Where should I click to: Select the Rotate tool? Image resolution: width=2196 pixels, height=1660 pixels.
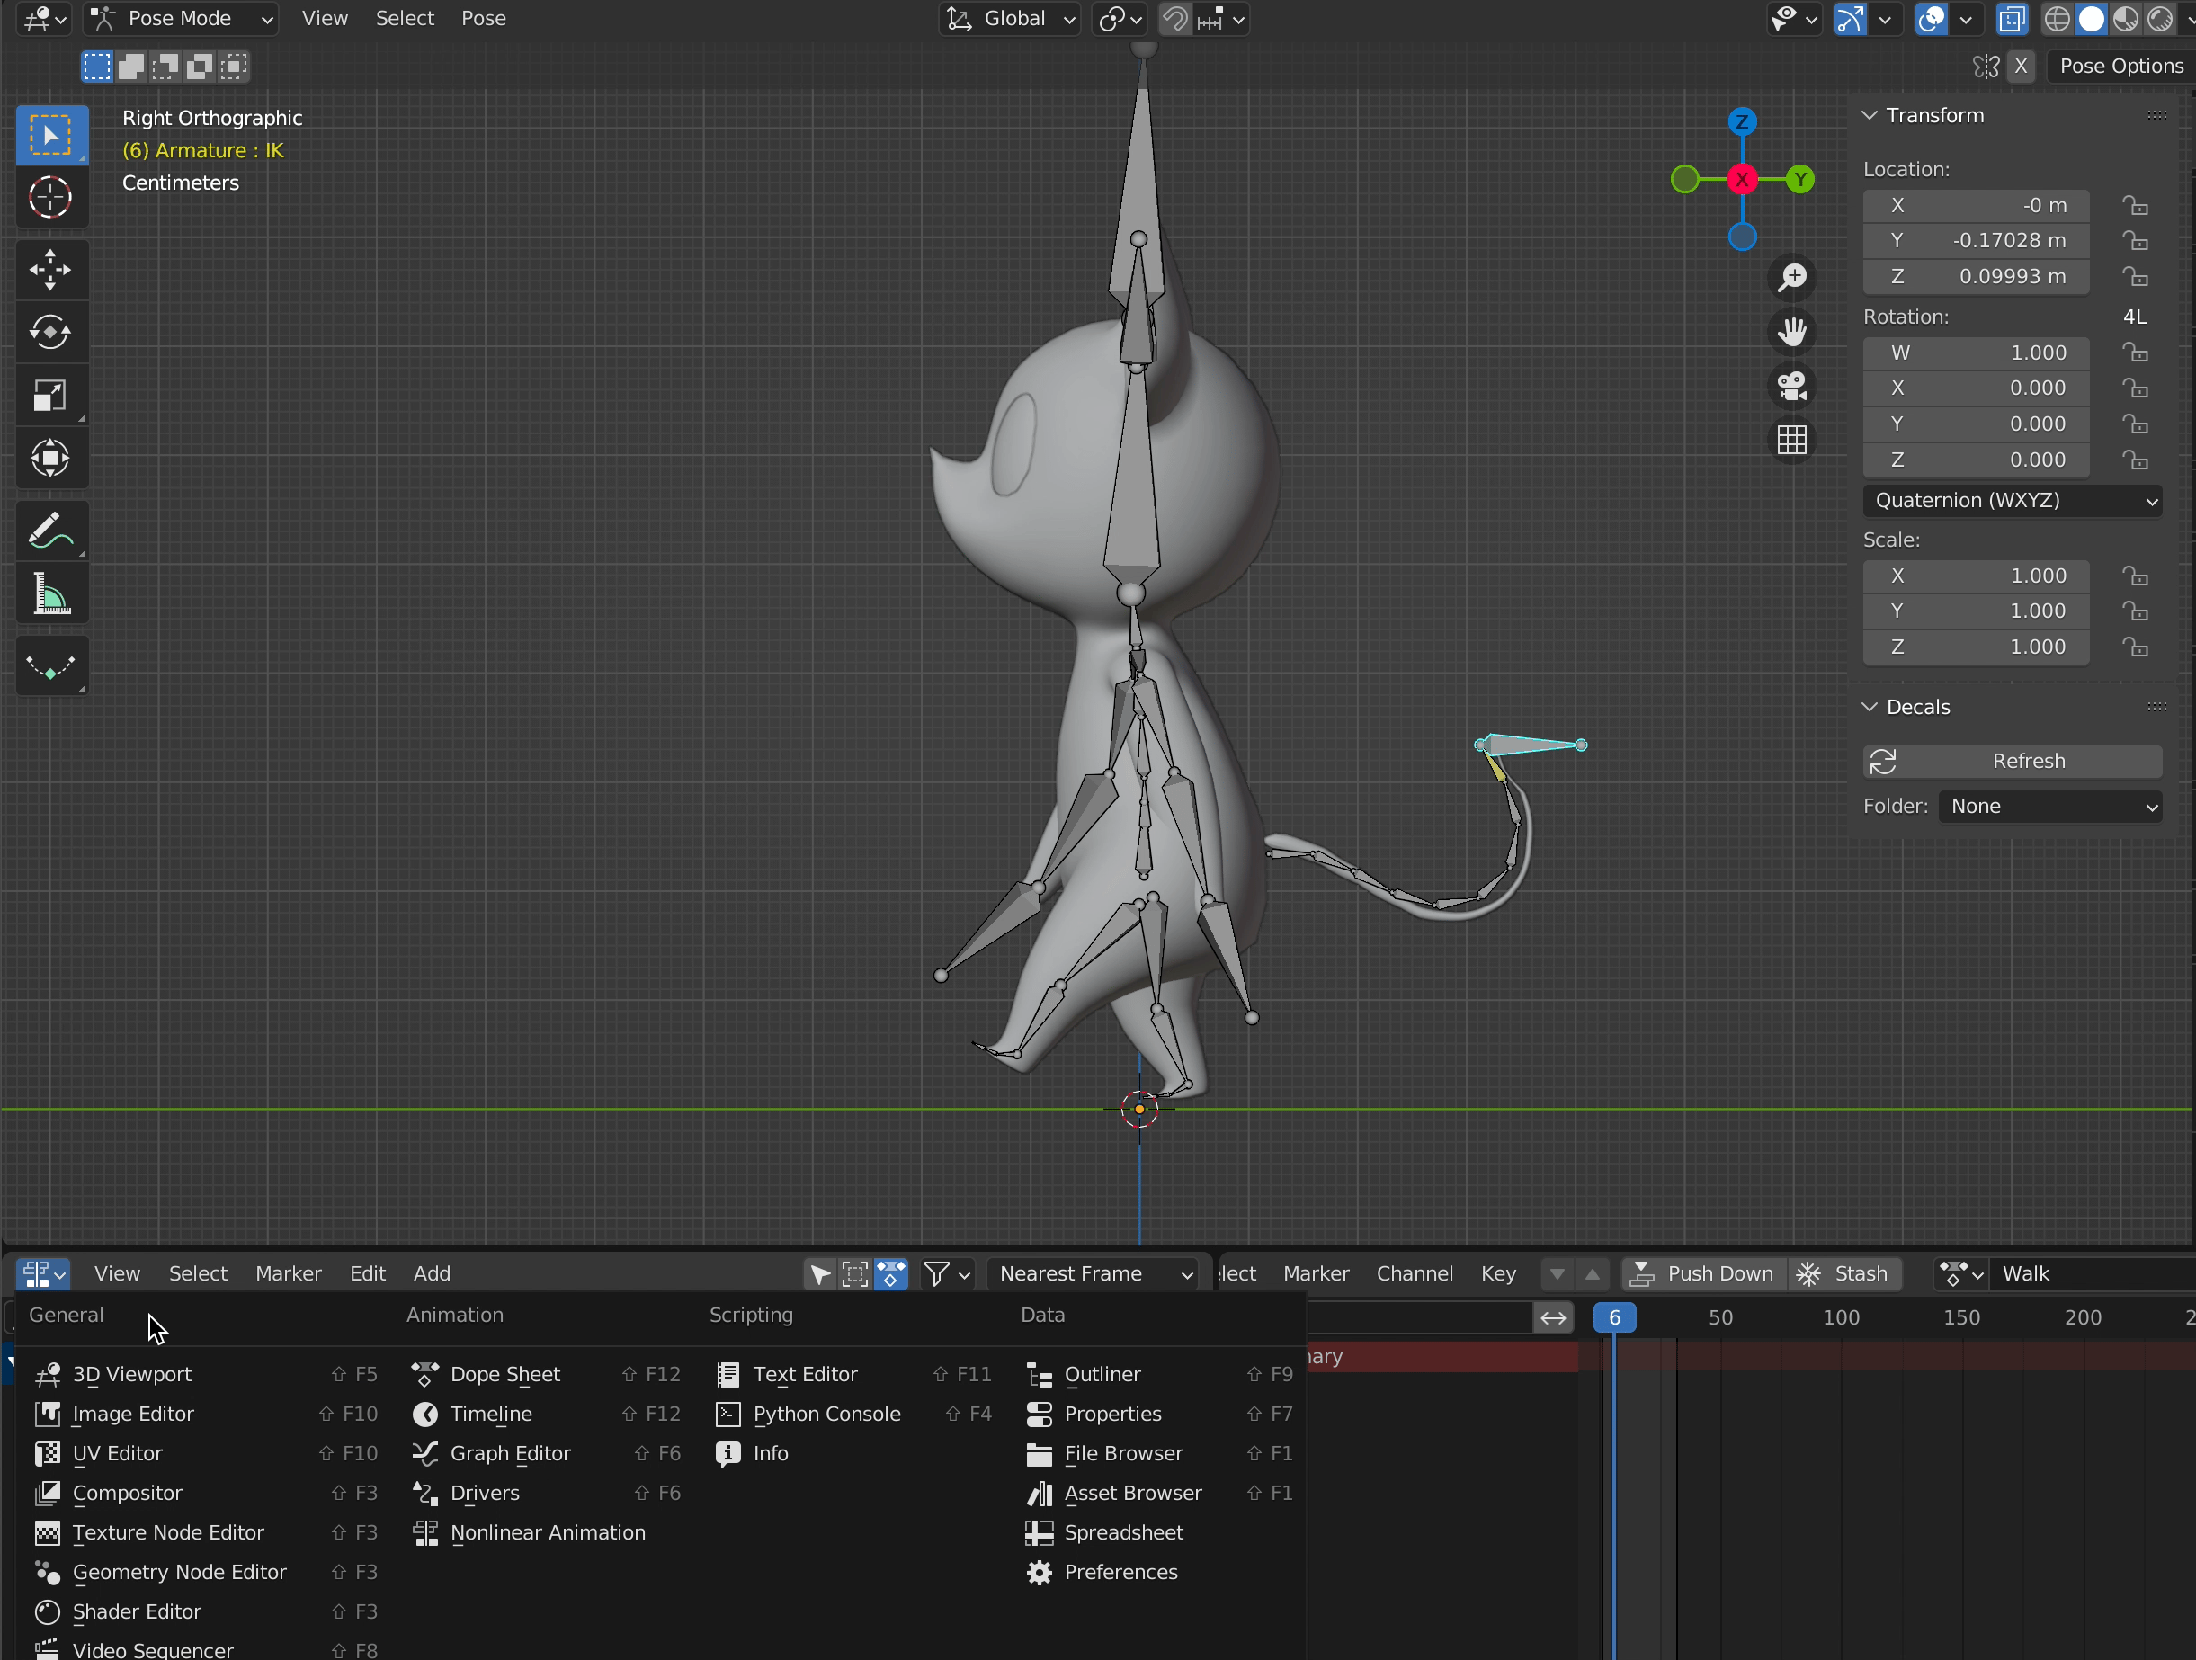click(49, 333)
